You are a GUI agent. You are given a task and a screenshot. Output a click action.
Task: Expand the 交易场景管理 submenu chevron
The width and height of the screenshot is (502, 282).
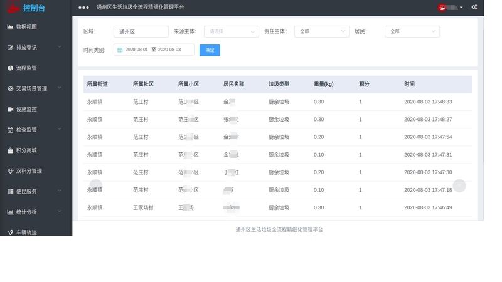(x=60, y=88)
